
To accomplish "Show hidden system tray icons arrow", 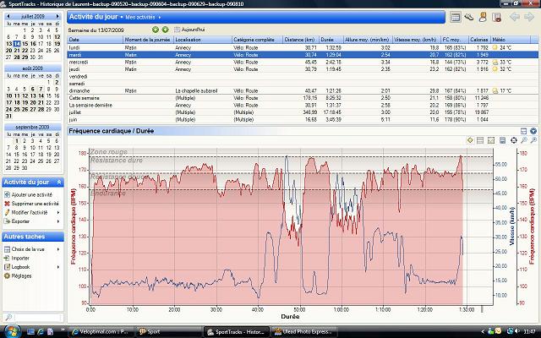I will (x=483, y=332).
